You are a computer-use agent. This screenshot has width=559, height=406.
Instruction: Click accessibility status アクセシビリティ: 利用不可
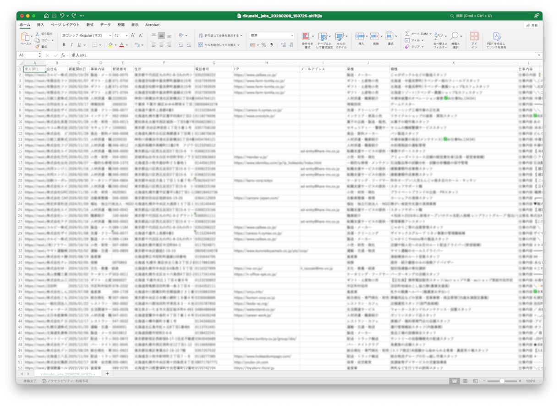(66, 381)
